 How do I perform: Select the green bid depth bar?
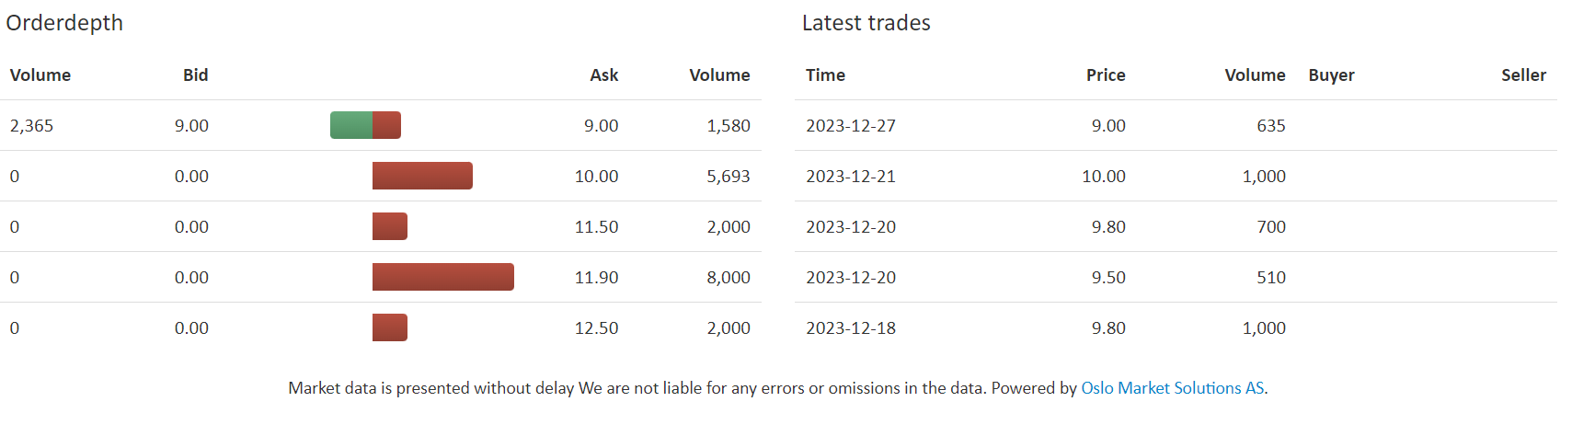point(351,125)
